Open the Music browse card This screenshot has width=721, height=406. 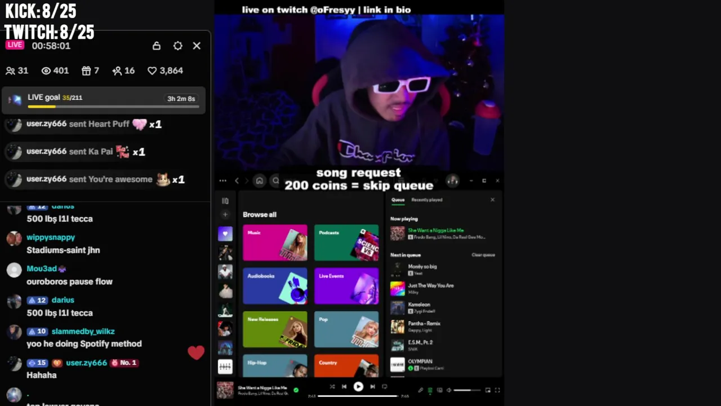tap(275, 242)
